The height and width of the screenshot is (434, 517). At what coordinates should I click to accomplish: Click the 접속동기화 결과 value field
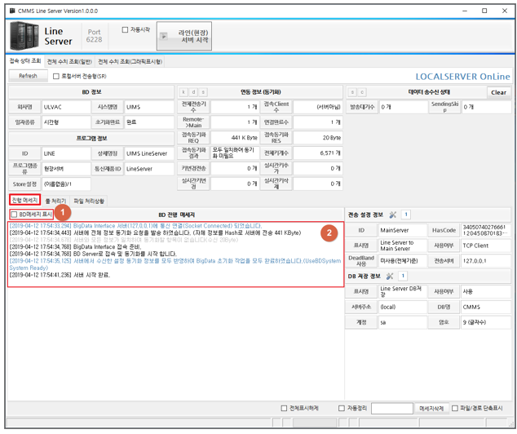(235, 153)
